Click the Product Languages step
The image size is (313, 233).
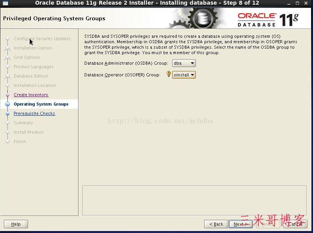click(34, 67)
